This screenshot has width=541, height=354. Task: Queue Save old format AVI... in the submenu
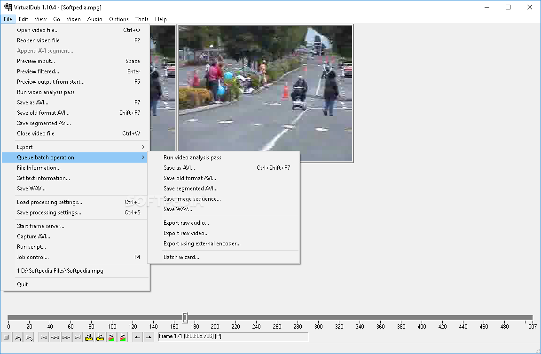(224, 178)
